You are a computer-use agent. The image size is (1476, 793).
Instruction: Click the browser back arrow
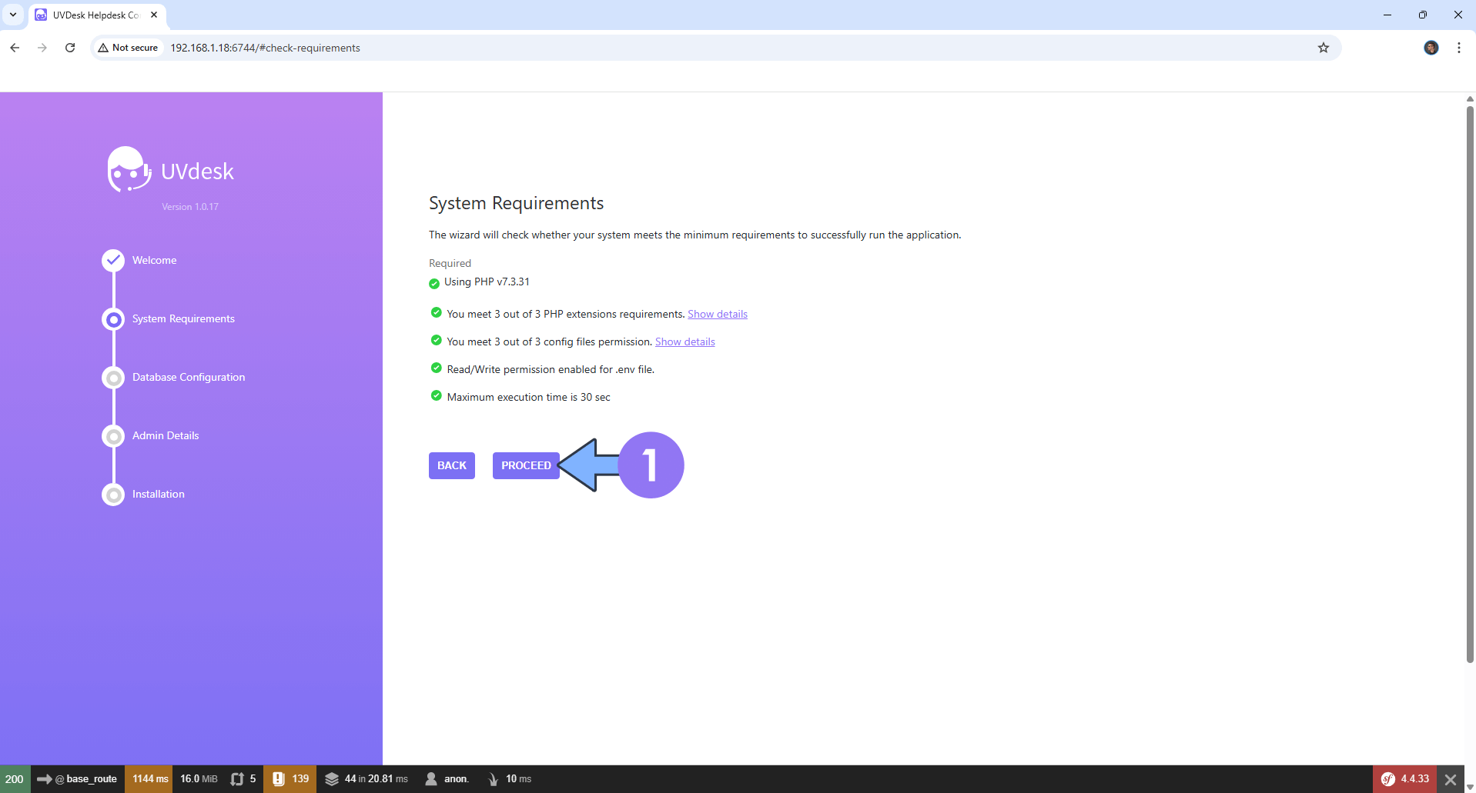(15, 48)
